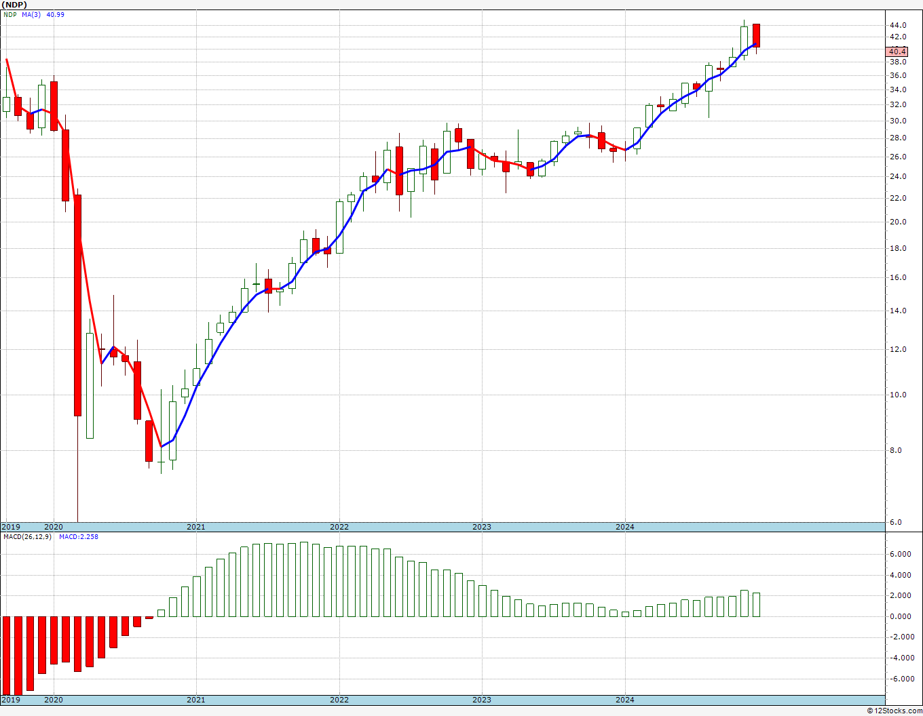Click 2024 on the MACD panel time axis
The height and width of the screenshot is (716, 923).
(625, 700)
